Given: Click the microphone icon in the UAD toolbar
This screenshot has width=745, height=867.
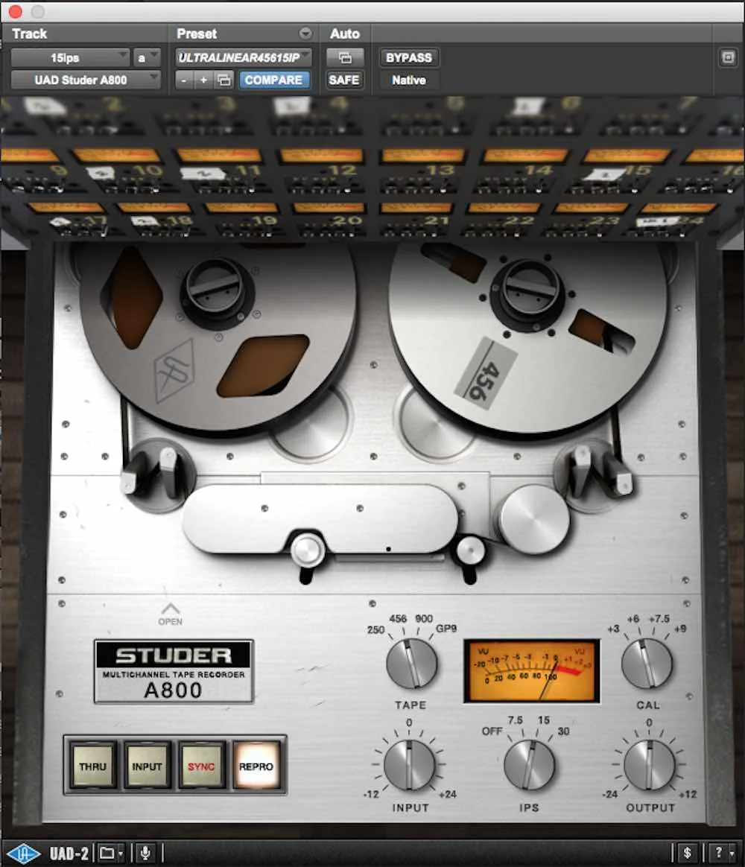Looking at the screenshot, I should pyautogui.click(x=145, y=853).
